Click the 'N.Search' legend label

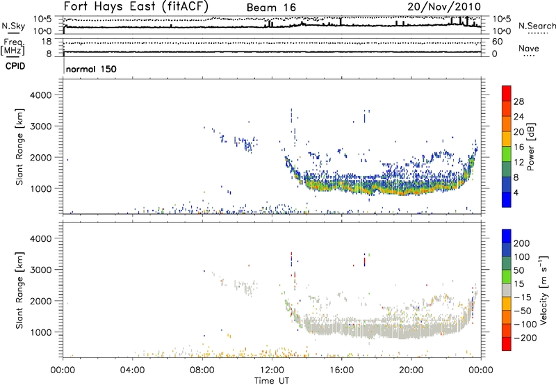pyautogui.click(x=537, y=26)
